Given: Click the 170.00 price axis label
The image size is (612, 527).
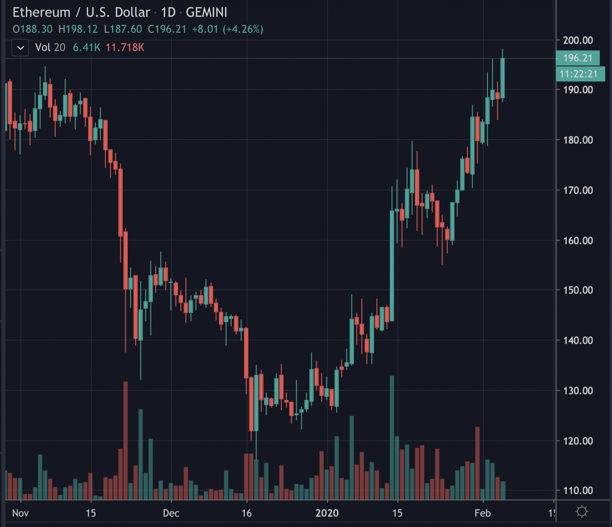Looking at the screenshot, I should coord(578,190).
